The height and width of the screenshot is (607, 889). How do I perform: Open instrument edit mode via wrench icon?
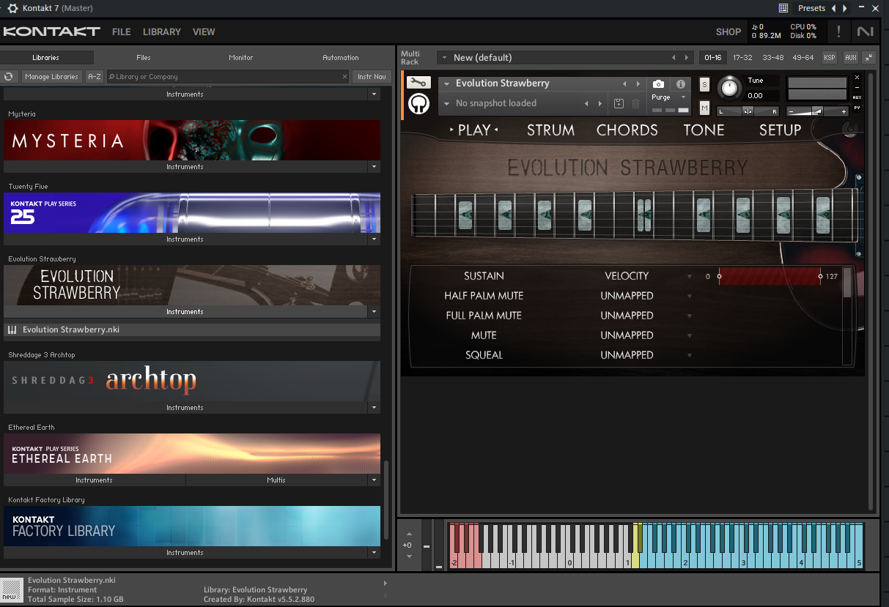[x=418, y=83]
